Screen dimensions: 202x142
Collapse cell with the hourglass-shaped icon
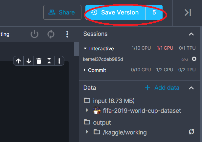[49, 61]
